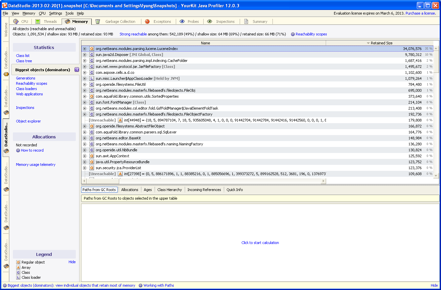Image resolution: width=441 pixels, height=290 pixels.
Task: Hide the bottom help bar
Action: coord(434,285)
